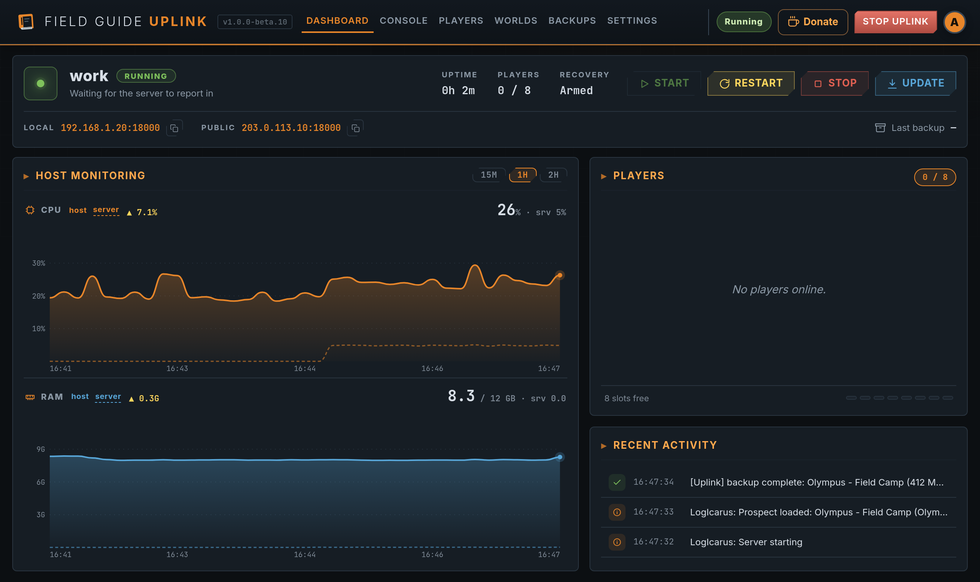The width and height of the screenshot is (980, 582).
Task: Click the local address 192.168.1.20:18000
Action: (x=110, y=128)
